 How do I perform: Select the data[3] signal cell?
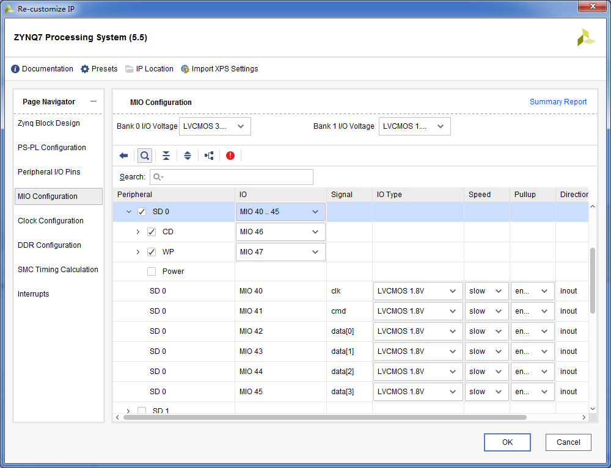pos(349,392)
